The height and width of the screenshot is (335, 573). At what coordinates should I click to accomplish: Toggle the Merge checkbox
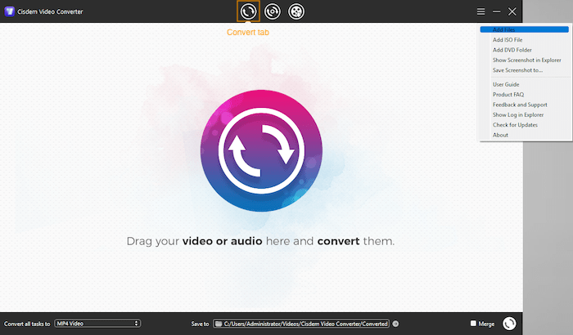pyautogui.click(x=473, y=324)
